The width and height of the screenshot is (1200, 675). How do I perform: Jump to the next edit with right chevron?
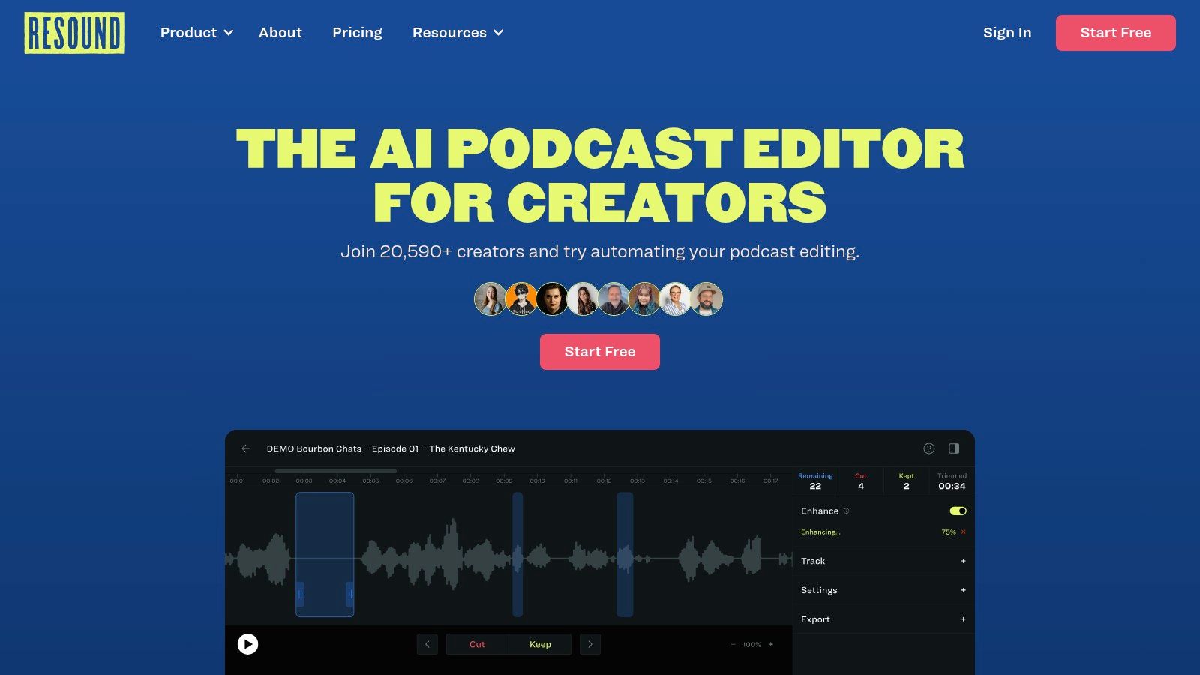590,644
